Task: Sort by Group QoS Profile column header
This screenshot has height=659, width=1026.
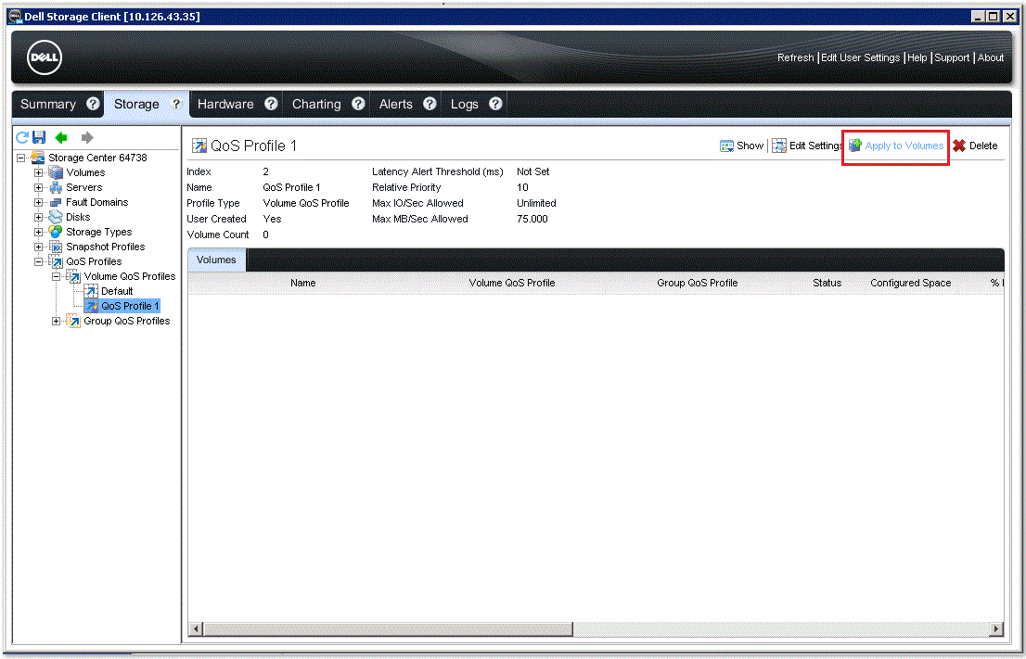Action: coord(697,283)
